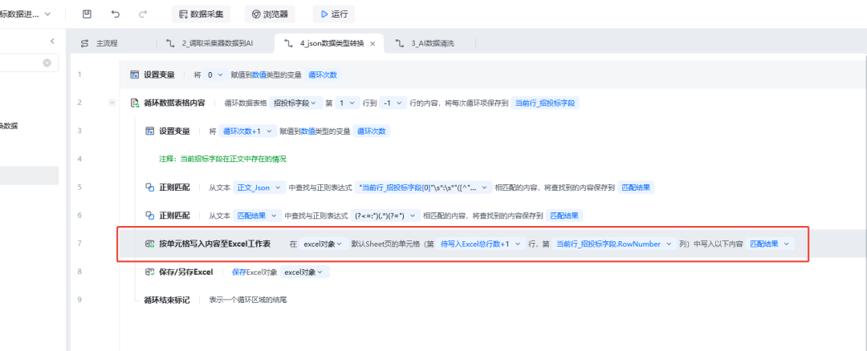Open the value 0 dropdown on line 1

(x=214, y=75)
